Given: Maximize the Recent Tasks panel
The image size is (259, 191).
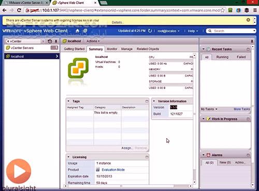Looking at the screenshot, I should click(x=248, y=49).
